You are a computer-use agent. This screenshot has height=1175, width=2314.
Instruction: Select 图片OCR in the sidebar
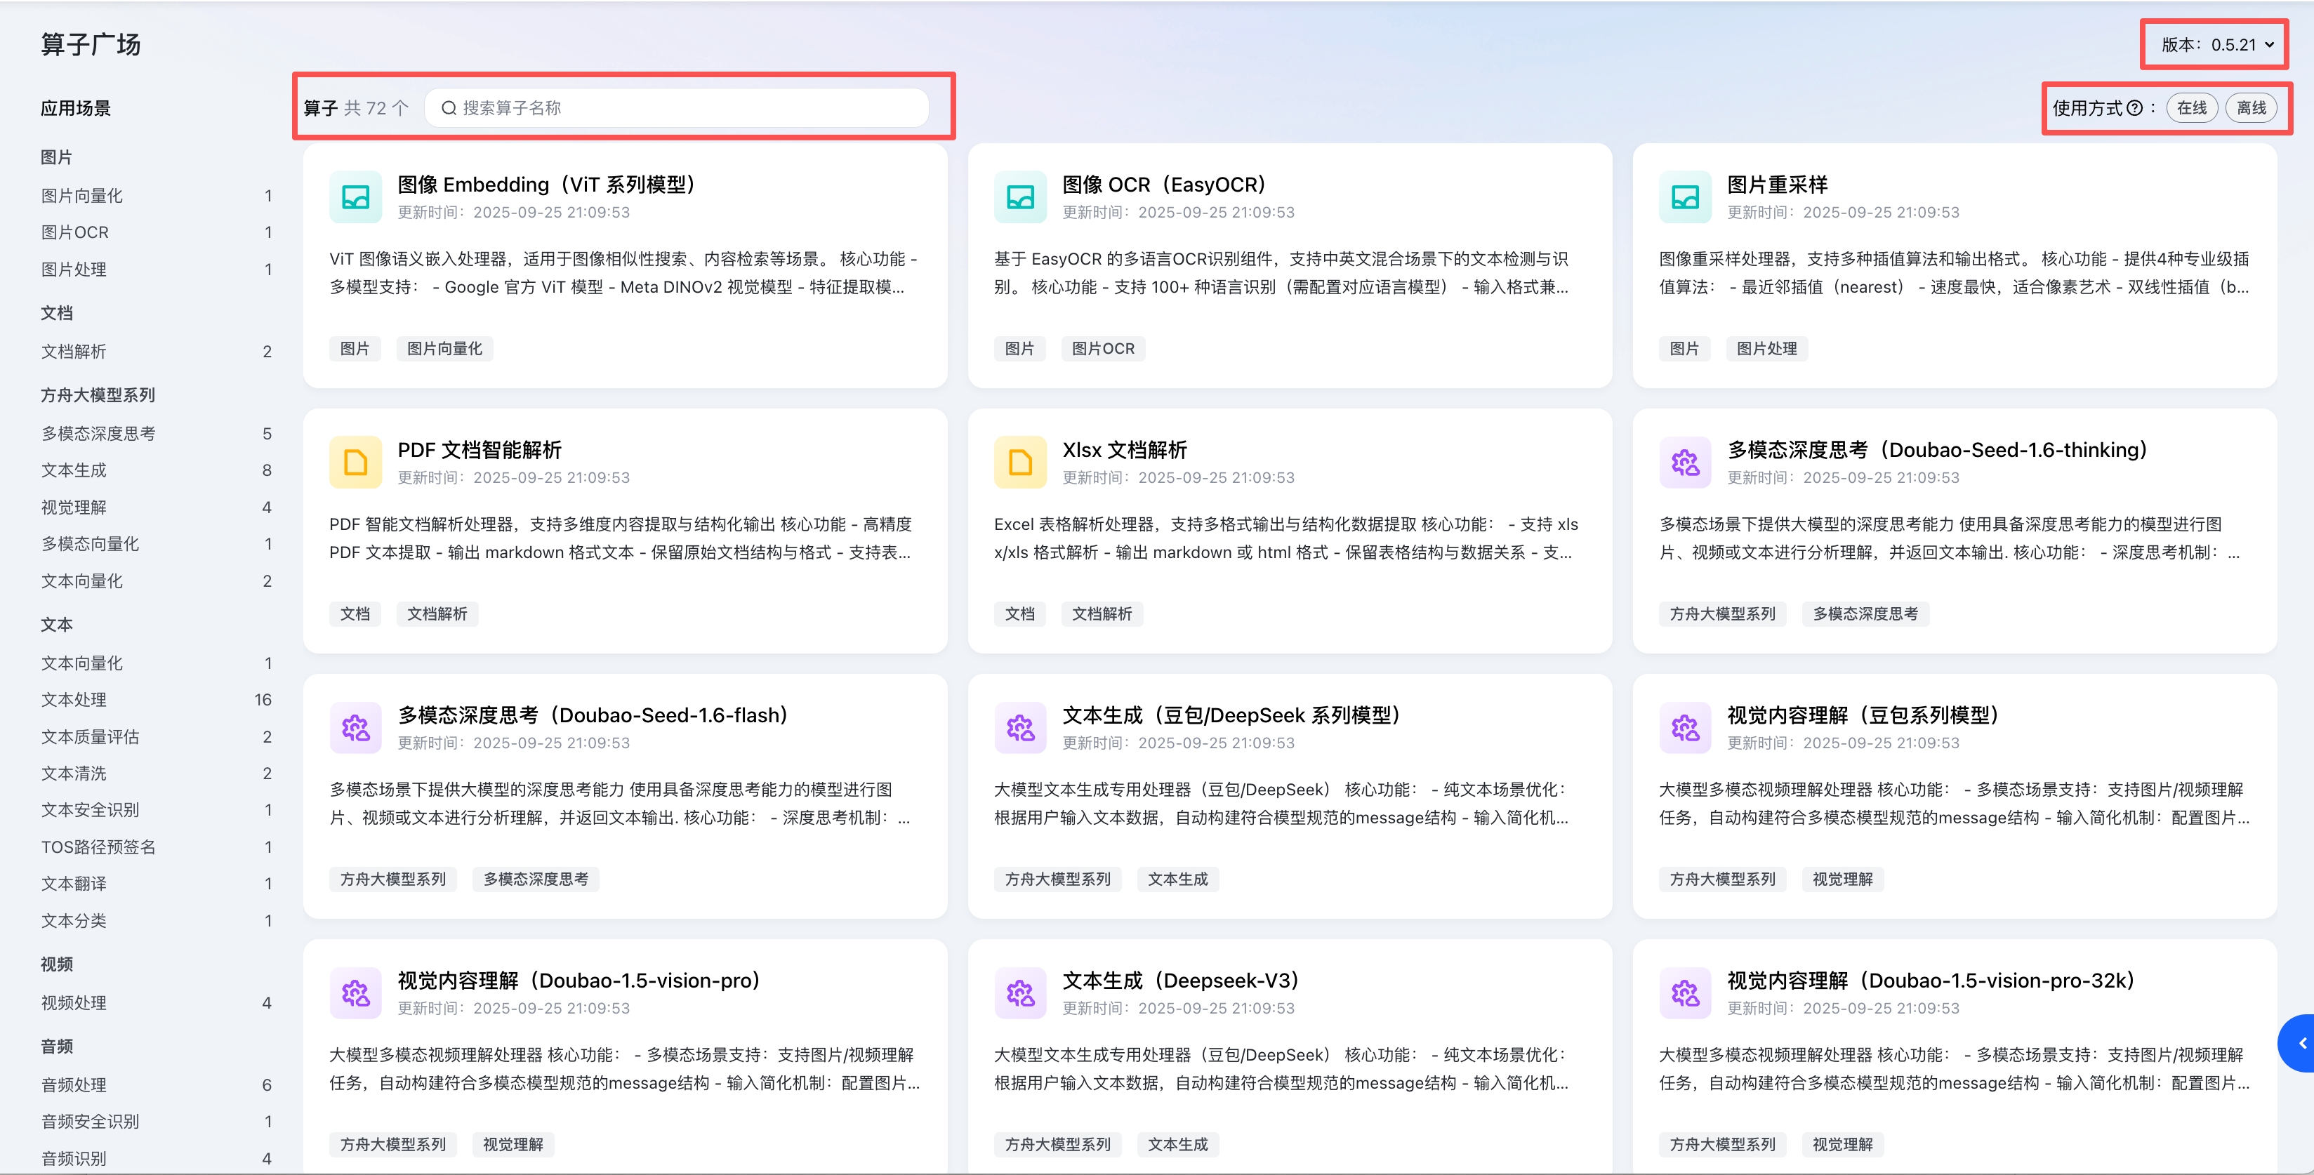(74, 232)
